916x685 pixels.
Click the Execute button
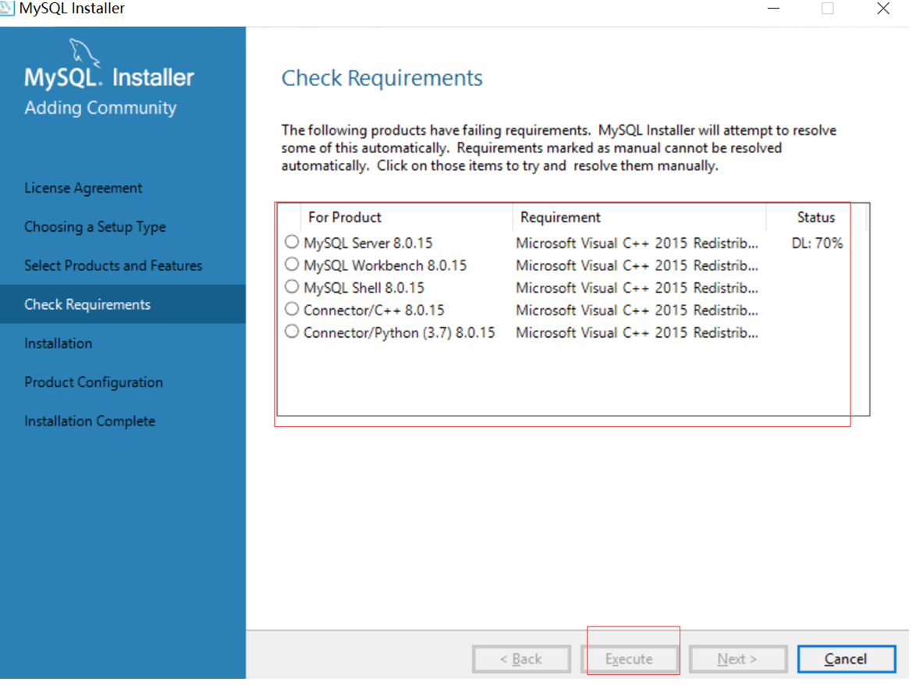[629, 659]
